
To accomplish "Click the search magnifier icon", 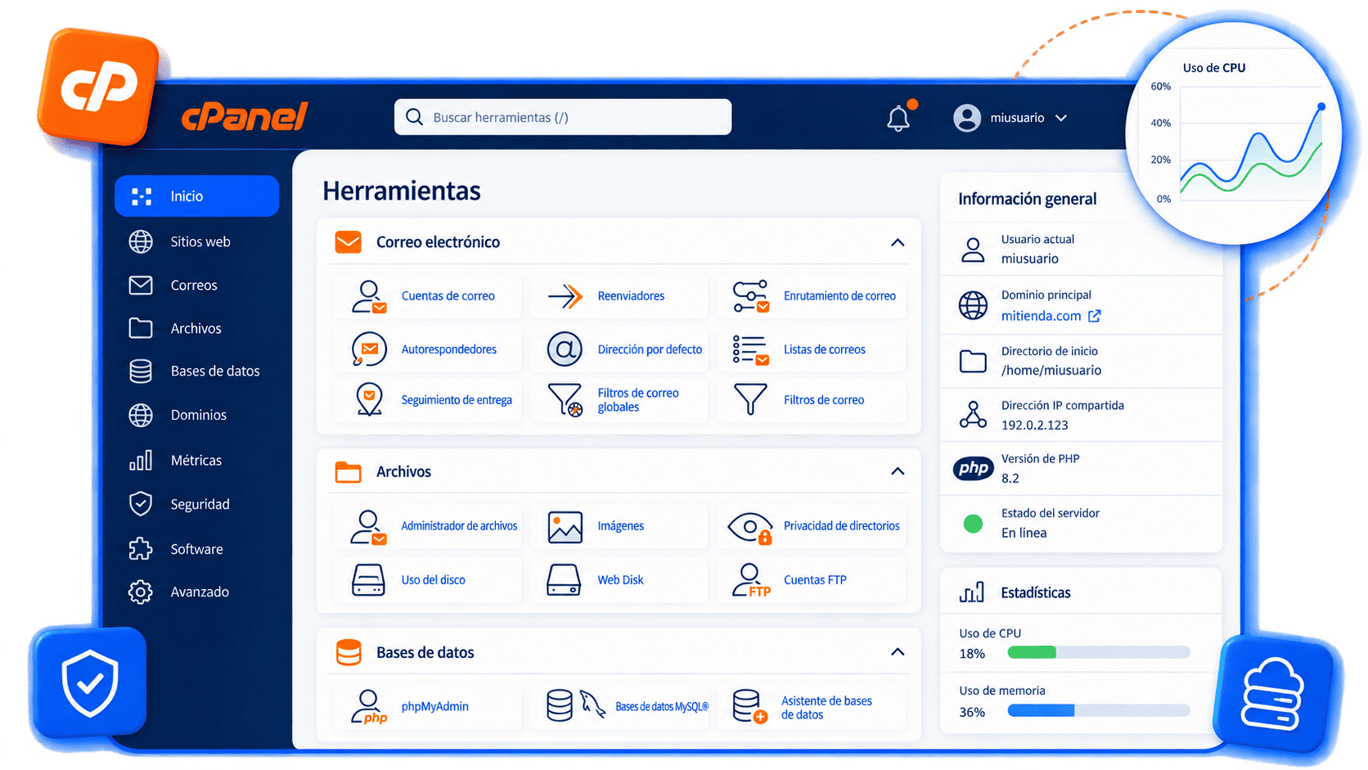I will pos(415,117).
